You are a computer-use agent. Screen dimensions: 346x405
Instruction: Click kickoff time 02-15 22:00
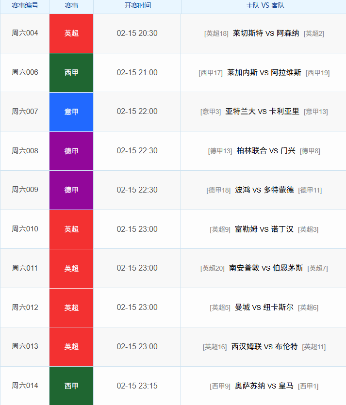[137, 112]
